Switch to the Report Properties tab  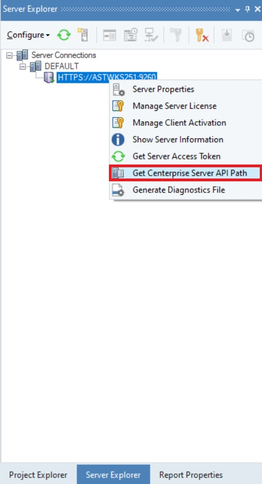click(x=191, y=474)
